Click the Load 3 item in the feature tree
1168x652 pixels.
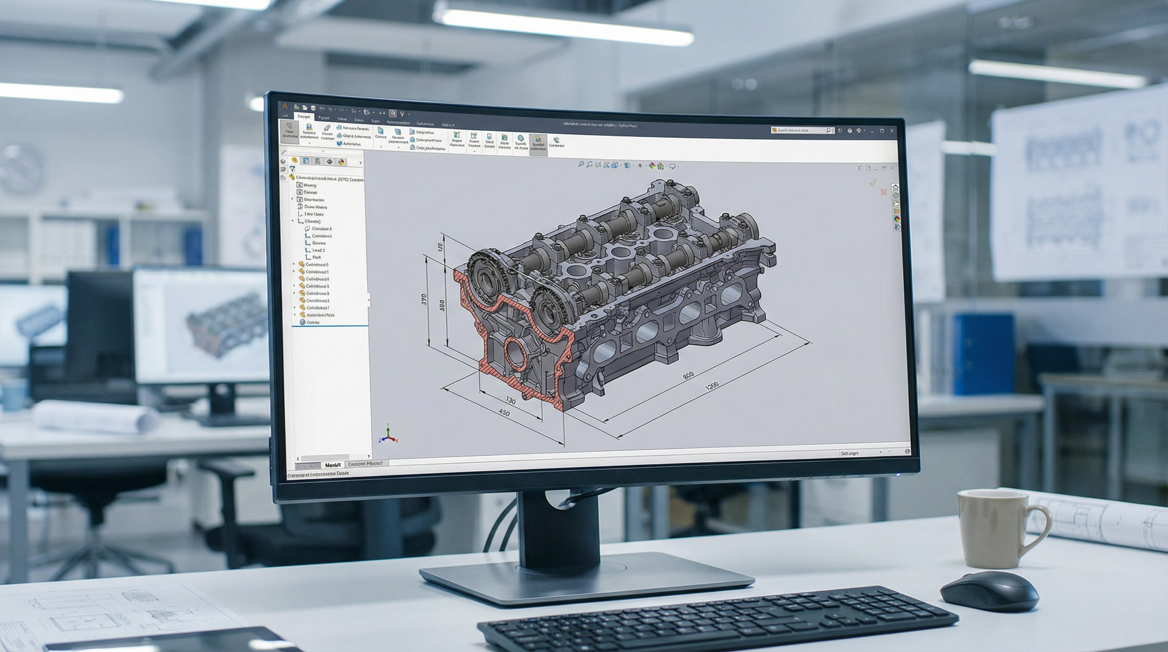[318, 250]
